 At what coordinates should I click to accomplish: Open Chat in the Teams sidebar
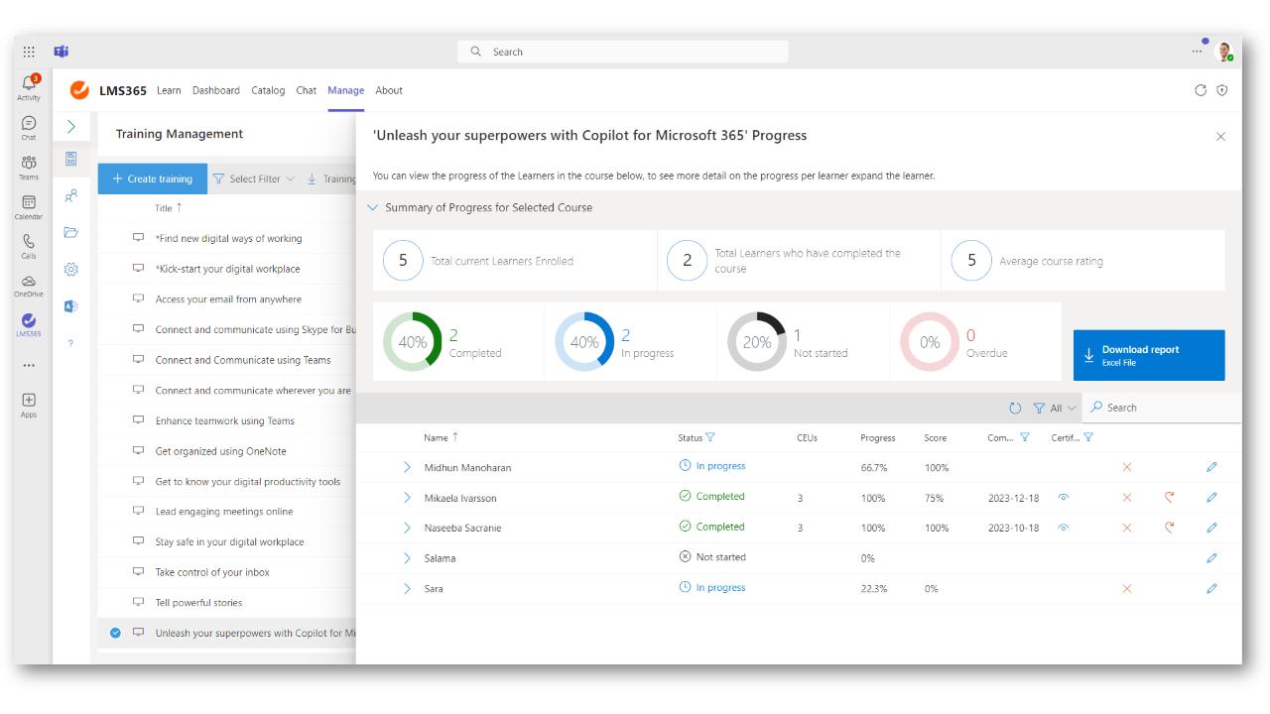tap(29, 128)
